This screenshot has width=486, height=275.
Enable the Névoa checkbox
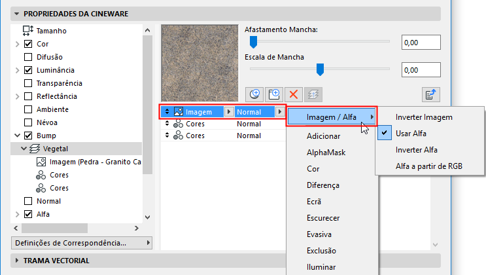click(28, 122)
